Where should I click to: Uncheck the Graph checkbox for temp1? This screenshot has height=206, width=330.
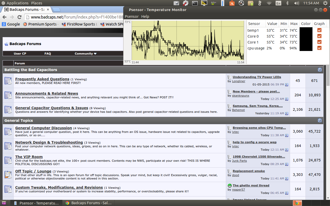[x=319, y=30]
